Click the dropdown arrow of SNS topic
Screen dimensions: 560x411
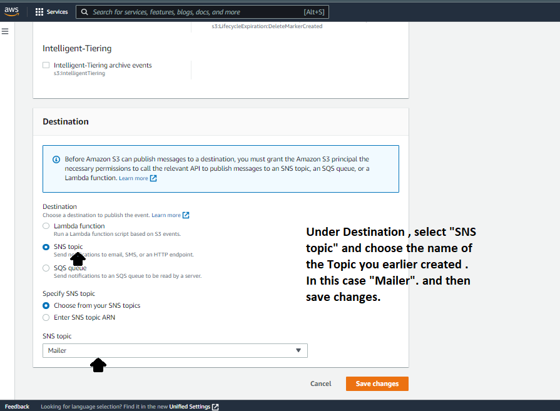298,351
